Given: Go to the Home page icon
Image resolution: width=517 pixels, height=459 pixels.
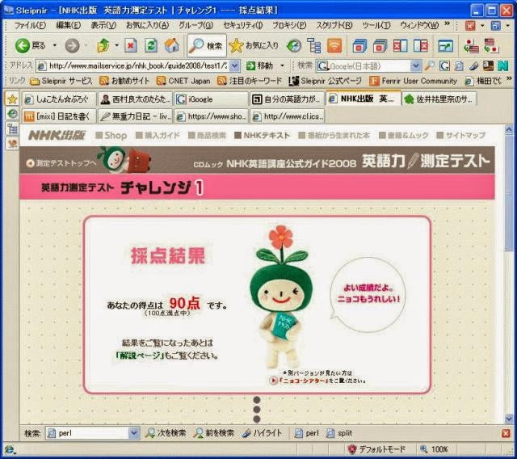Looking at the screenshot, I should [x=172, y=45].
